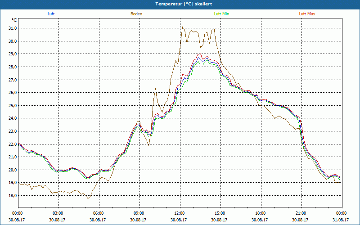Click the 28,0 y-axis value

(13, 67)
